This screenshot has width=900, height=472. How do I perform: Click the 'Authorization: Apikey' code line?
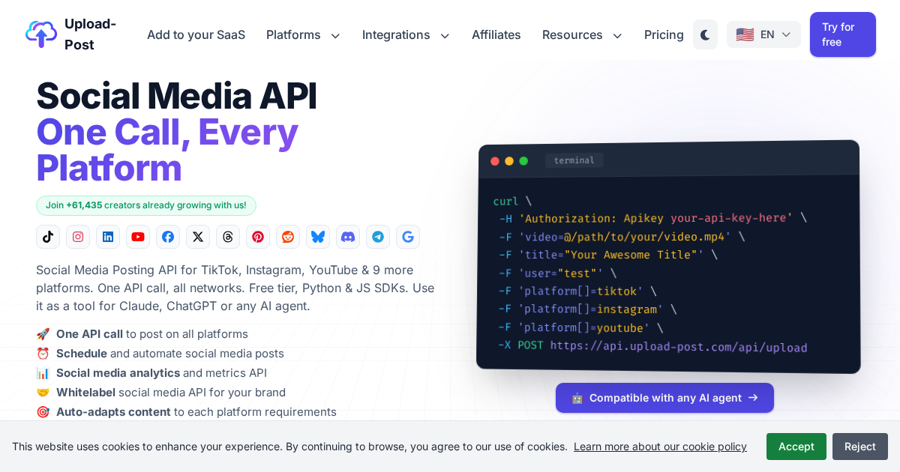click(x=652, y=218)
